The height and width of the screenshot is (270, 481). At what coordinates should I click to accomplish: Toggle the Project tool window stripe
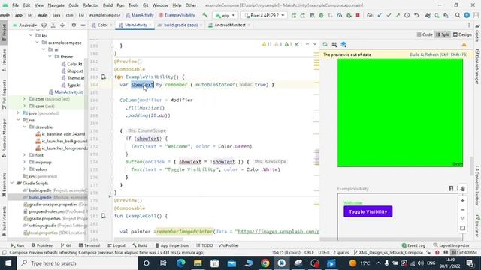click(4, 33)
